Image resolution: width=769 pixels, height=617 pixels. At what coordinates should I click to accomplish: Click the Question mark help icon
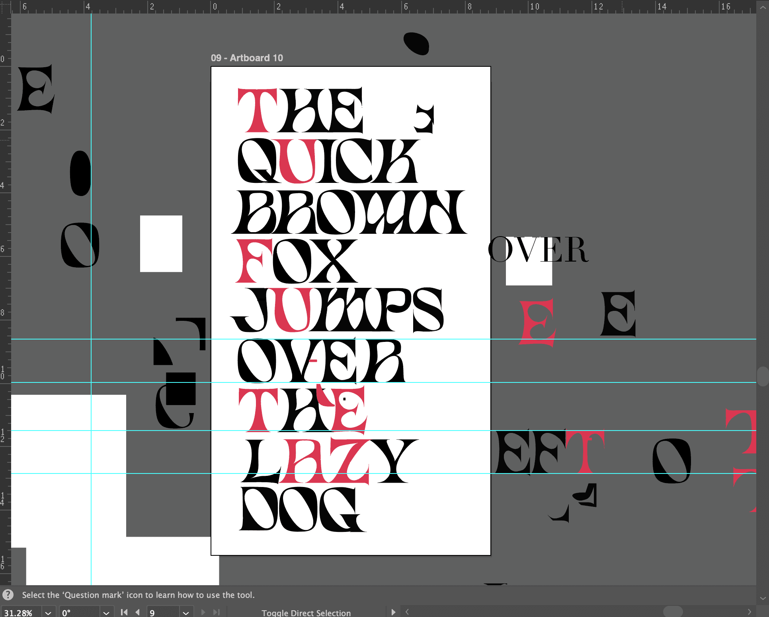[8, 595]
